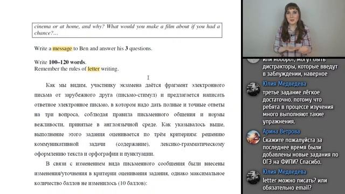Click the line 'Write a message to Ben'

pyautogui.click(x=93, y=48)
